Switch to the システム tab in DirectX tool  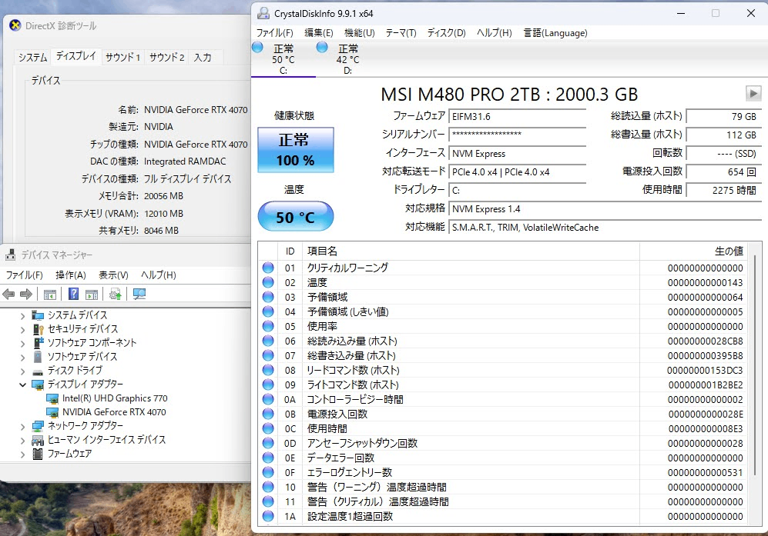point(33,57)
